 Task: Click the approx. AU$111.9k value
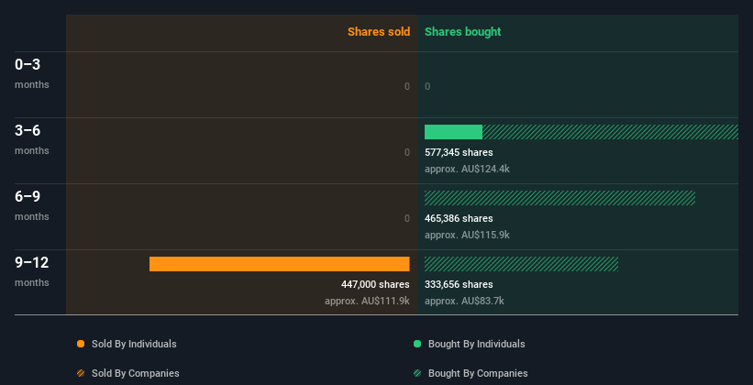click(367, 301)
